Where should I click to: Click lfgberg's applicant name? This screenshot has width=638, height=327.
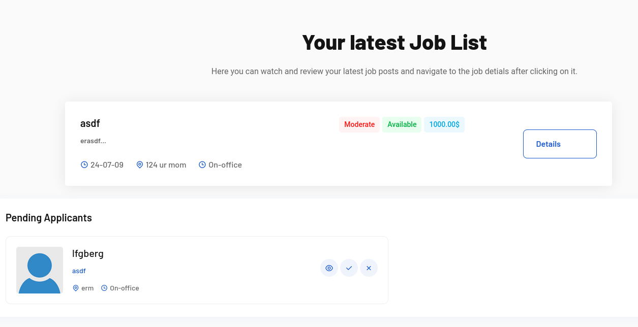click(87, 253)
